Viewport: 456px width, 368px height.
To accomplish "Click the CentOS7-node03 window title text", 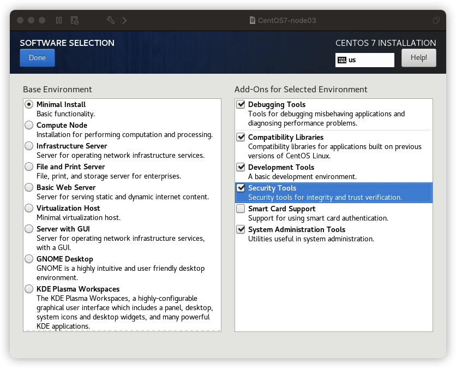I will tap(287, 20).
